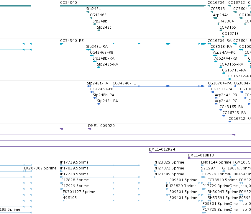This screenshot has height=214, width=251.
Task: Select the EC38840.5prime EST label
Action: [x=222, y=180]
